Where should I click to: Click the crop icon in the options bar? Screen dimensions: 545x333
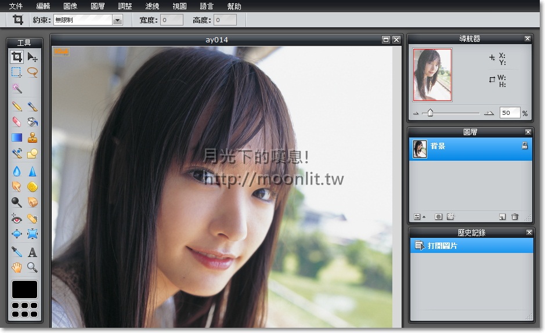18,20
